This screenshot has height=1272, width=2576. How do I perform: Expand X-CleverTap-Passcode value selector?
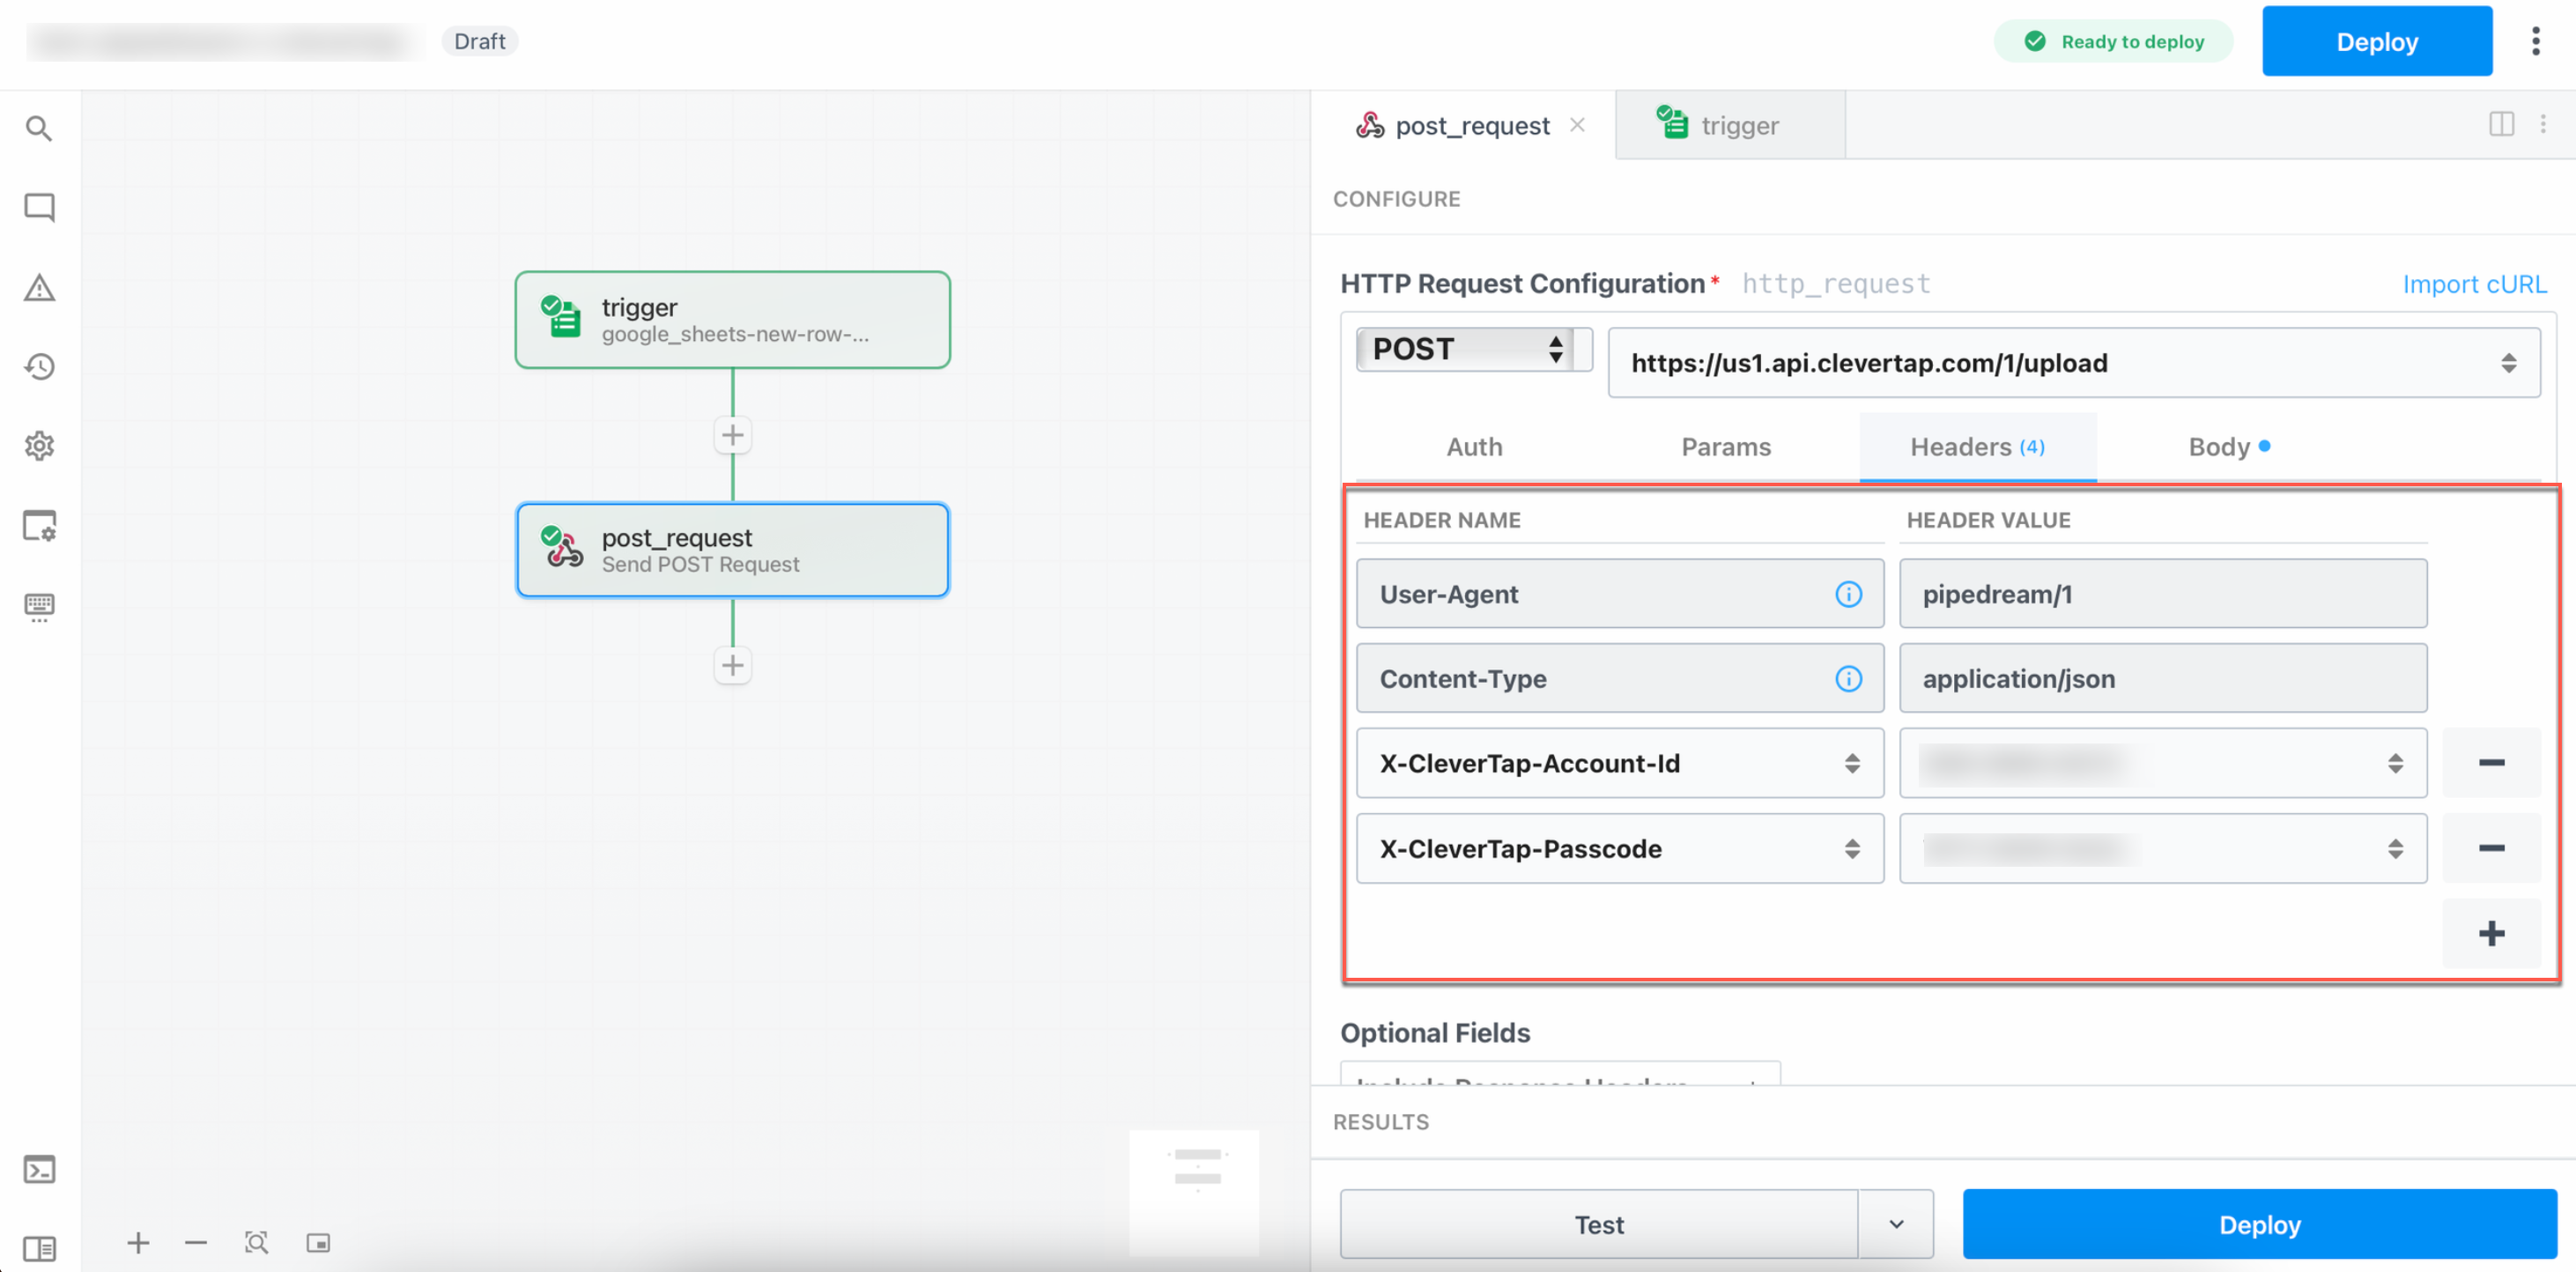[2395, 848]
